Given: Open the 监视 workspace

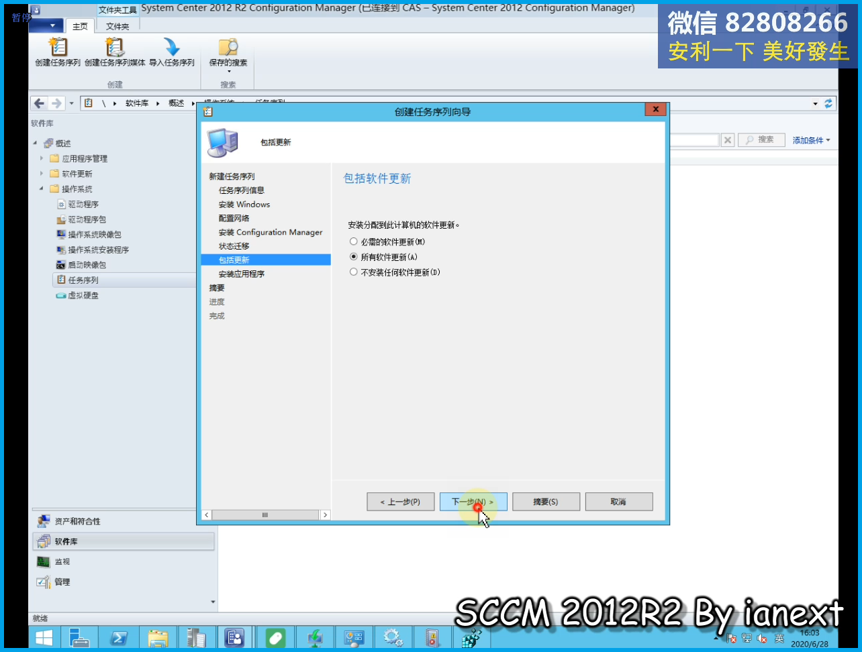Looking at the screenshot, I should pos(124,561).
